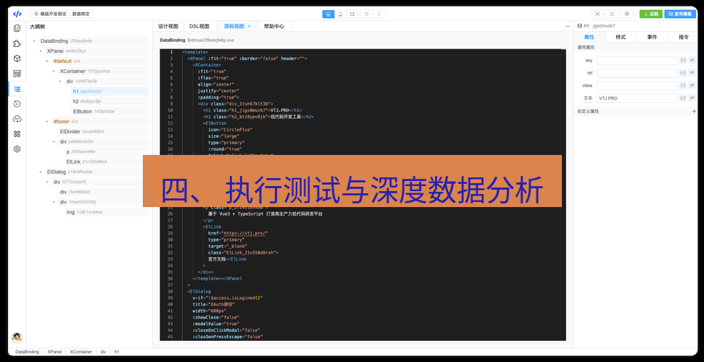Collapse the #default slot node
This screenshot has width=704, height=362.
tap(47, 61)
